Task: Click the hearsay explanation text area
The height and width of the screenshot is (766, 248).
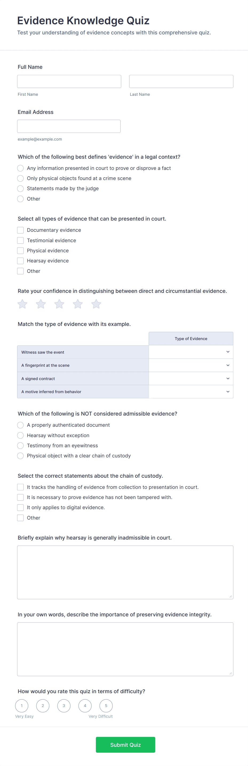Action: tap(125, 572)
